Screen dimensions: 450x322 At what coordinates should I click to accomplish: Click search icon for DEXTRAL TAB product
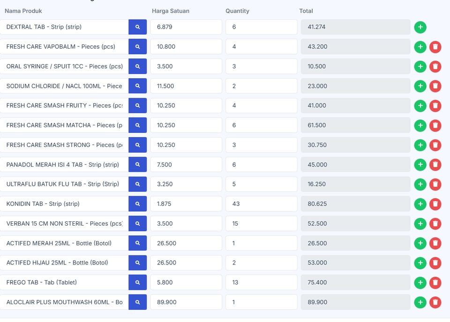(x=137, y=27)
